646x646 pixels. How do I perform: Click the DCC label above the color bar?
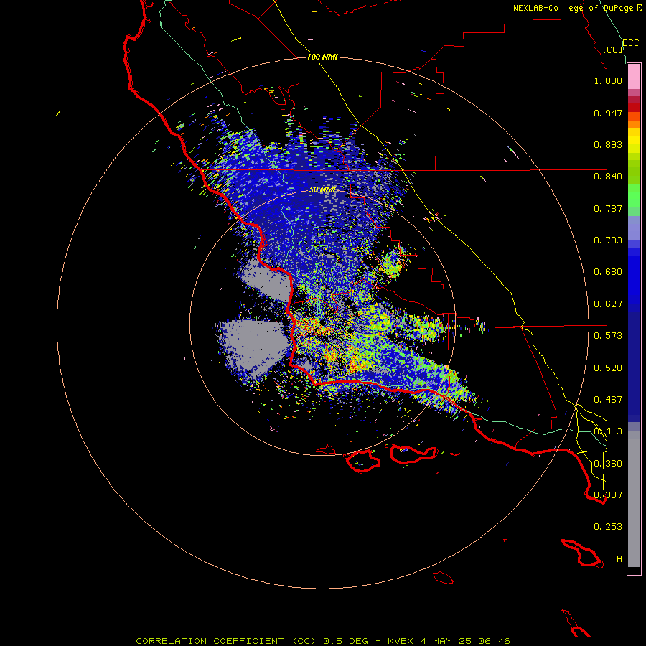point(630,43)
